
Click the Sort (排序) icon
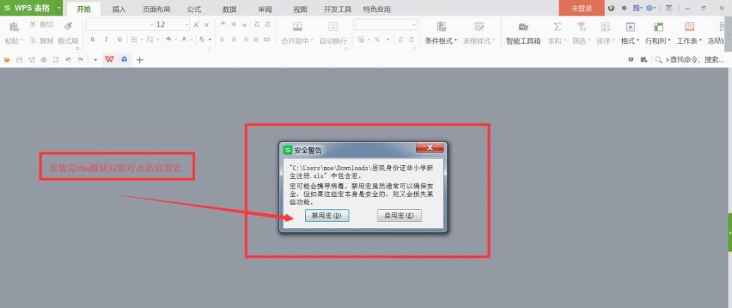[605, 26]
